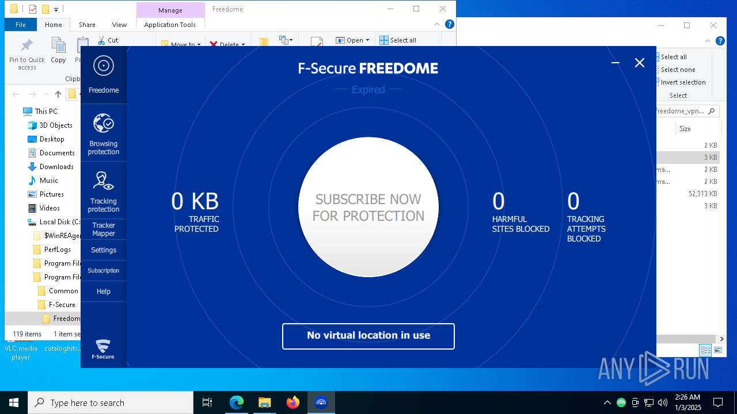Screen dimensions: 737x414
Task: Select Pictures folder in tree
Action: (51, 194)
